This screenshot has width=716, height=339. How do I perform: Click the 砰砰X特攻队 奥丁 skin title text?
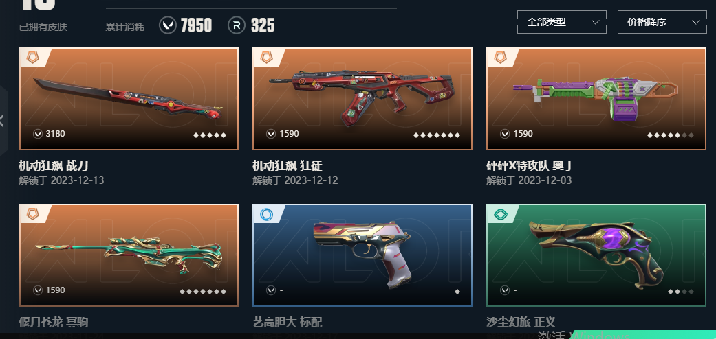(x=530, y=165)
